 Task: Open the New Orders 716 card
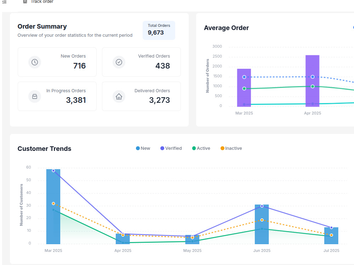click(57, 62)
